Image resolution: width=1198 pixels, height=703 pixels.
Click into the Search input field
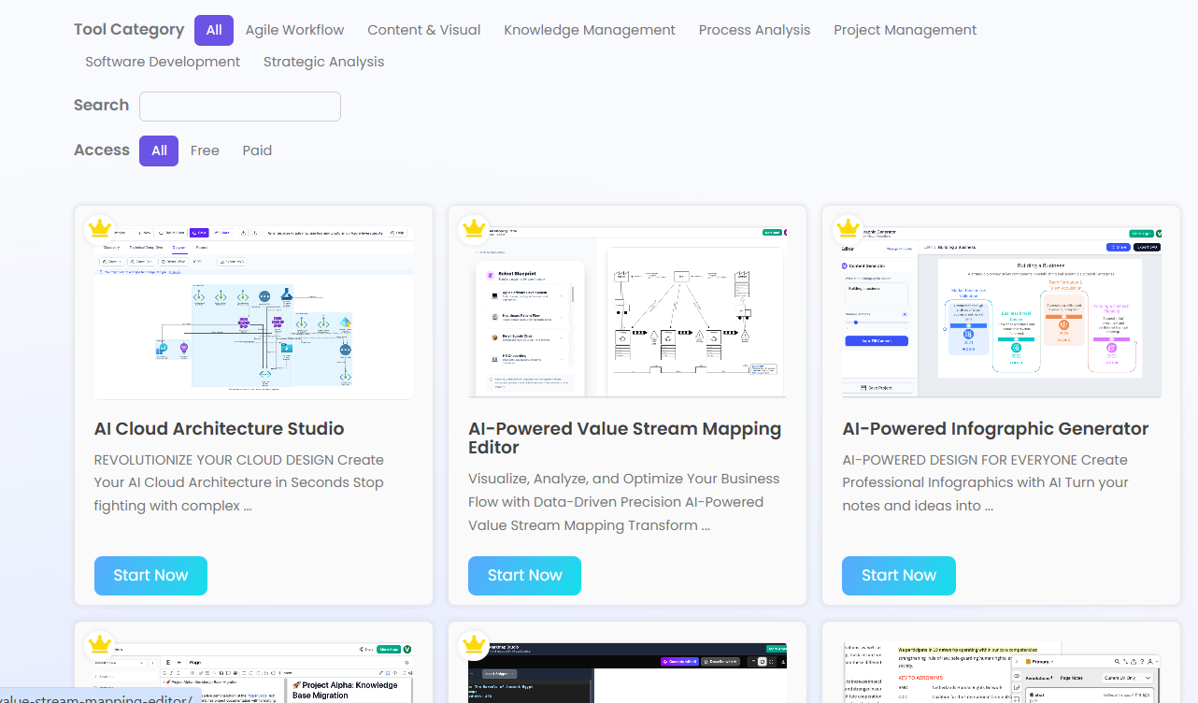pos(240,107)
